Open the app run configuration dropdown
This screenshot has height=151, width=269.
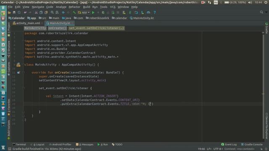(x=84, y=13)
